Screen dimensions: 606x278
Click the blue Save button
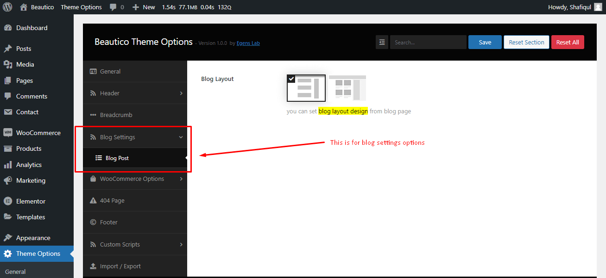click(x=485, y=42)
